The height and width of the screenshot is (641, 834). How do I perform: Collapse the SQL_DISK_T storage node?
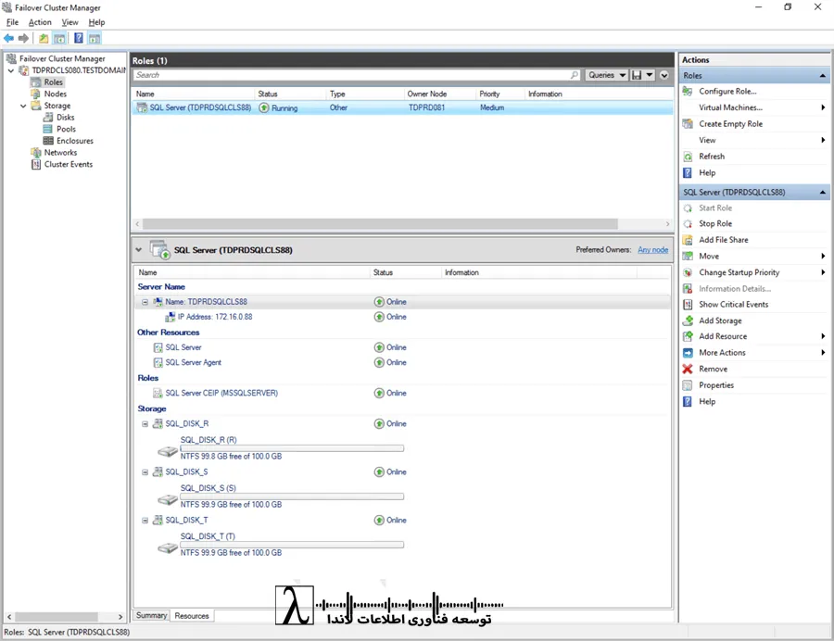[x=145, y=521]
